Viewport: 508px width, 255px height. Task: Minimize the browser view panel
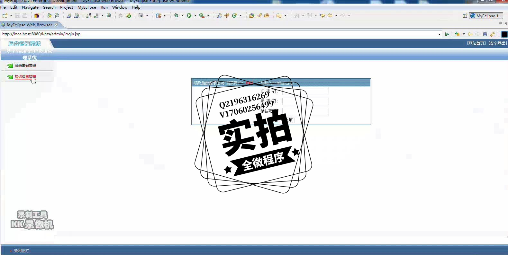(x=500, y=23)
